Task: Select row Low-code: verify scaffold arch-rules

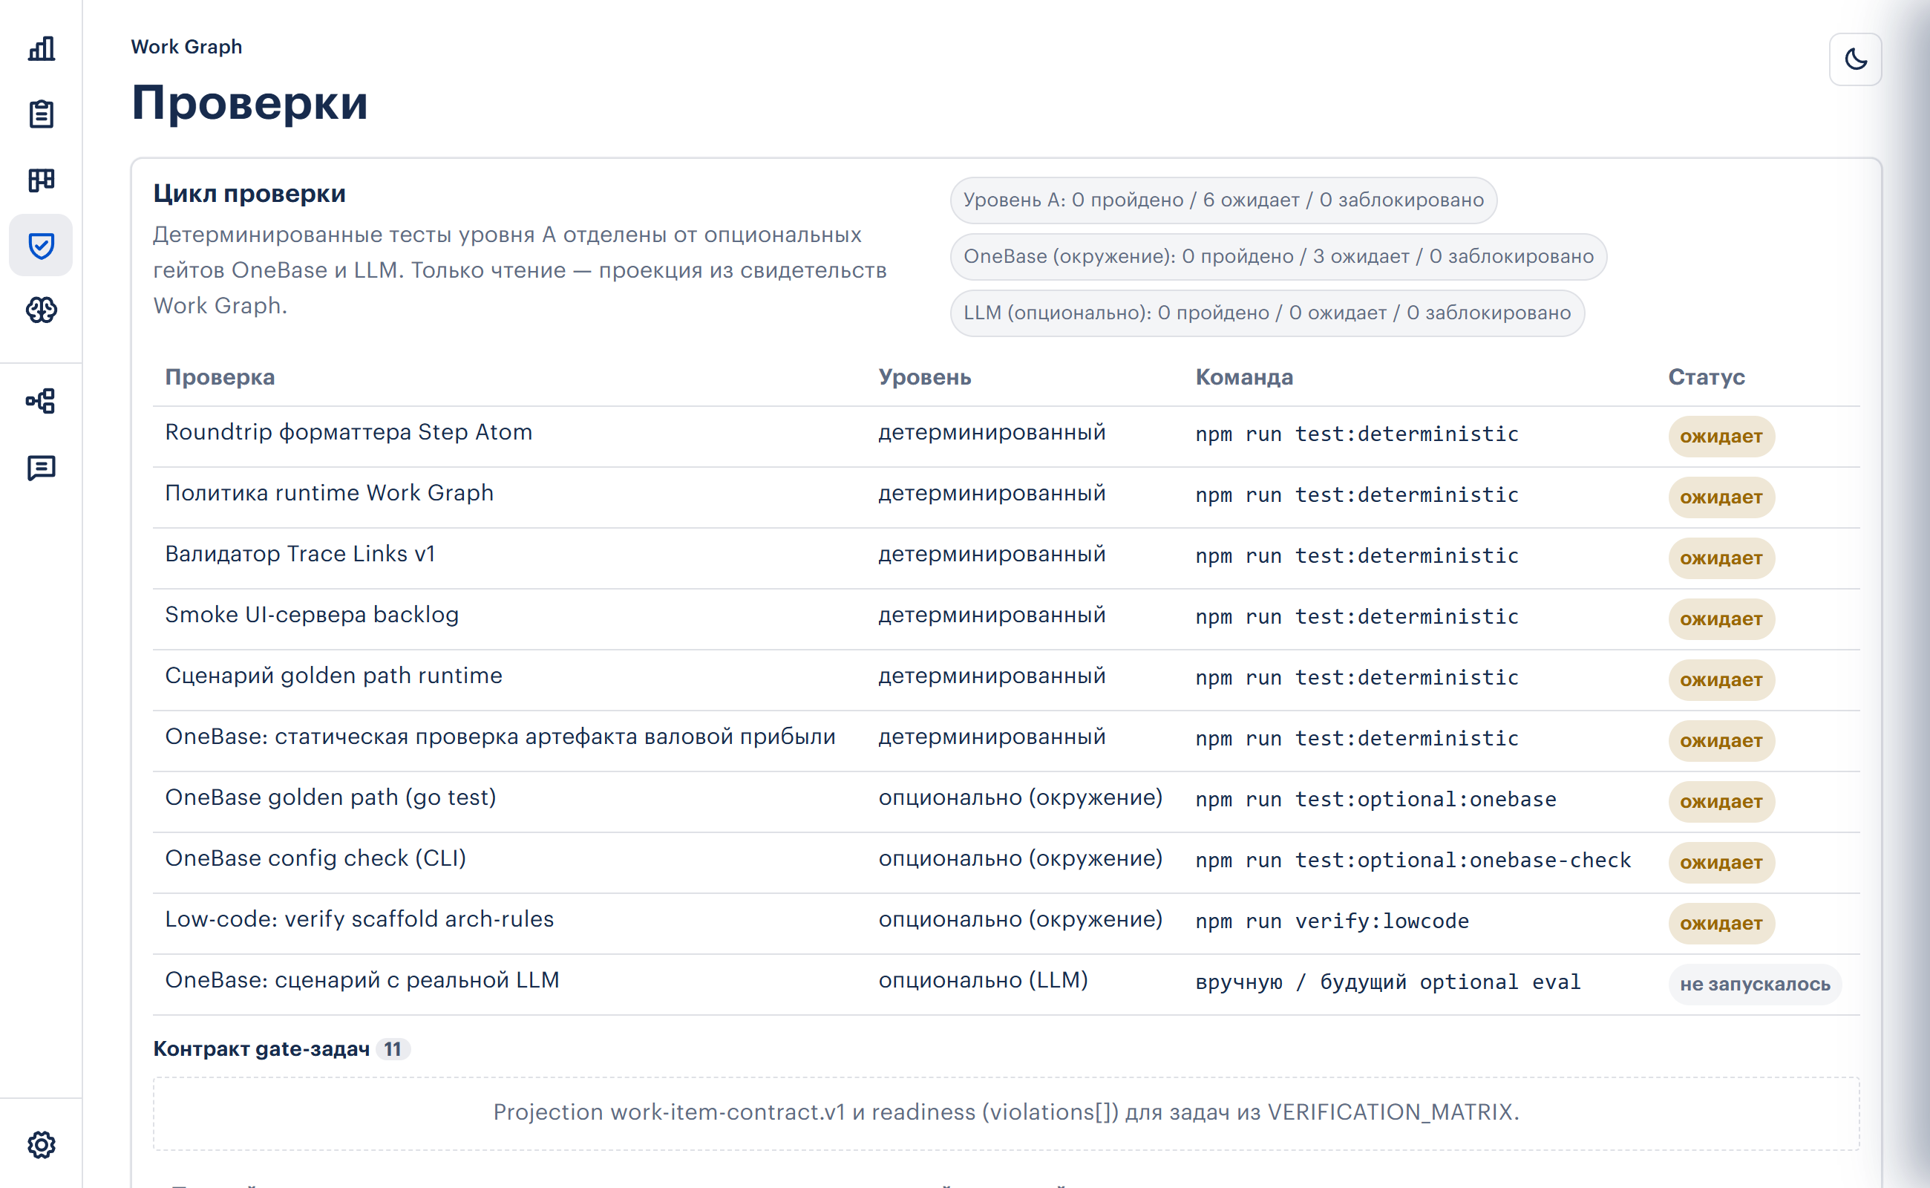Action: (x=1007, y=924)
